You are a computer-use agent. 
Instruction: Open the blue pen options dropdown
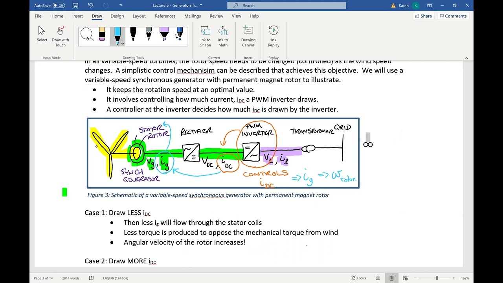(x=123, y=44)
